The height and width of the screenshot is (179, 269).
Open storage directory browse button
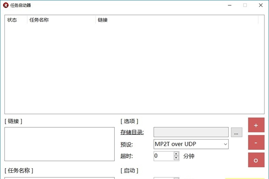(236, 132)
